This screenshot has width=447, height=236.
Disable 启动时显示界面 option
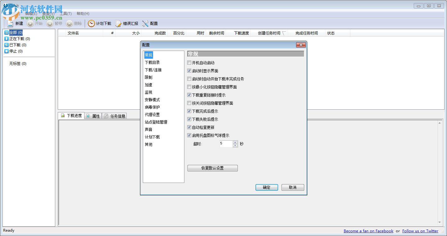[189, 70]
